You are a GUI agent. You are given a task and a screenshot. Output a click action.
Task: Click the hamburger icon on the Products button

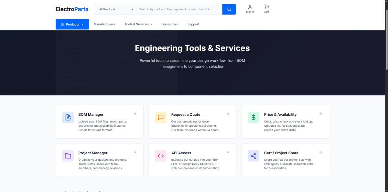pyautogui.click(x=63, y=24)
